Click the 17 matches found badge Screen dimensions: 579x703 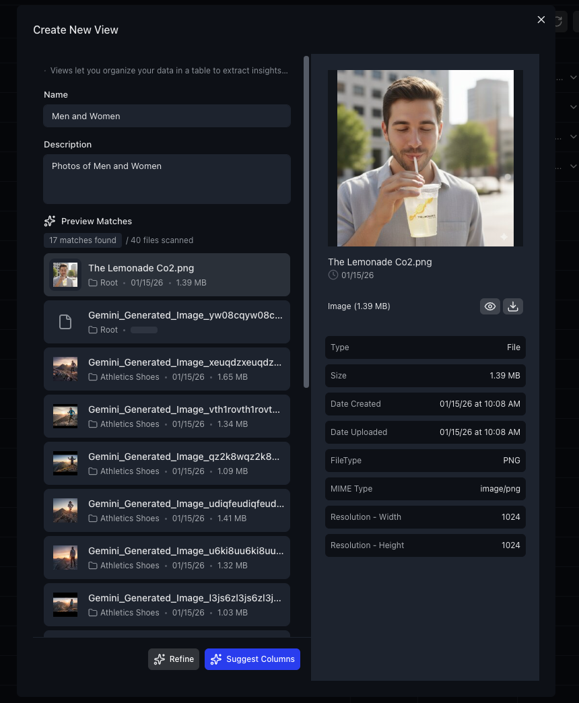tap(82, 240)
